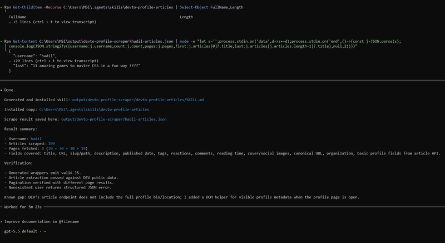The image size is (445, 243).
Task: Click the 'Done.' message line
Action: coord(9,90)
